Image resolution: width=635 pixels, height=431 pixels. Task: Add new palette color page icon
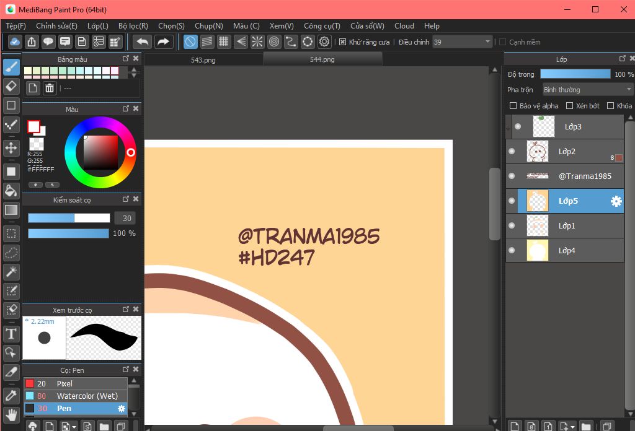click(33, 88)
